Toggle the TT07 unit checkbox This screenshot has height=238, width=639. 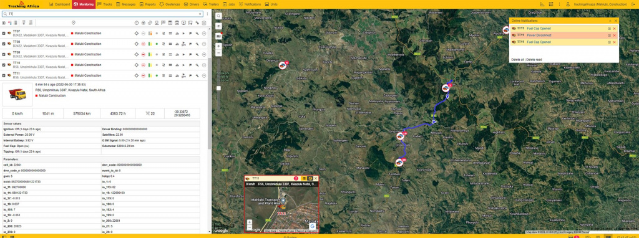(4, 34)
